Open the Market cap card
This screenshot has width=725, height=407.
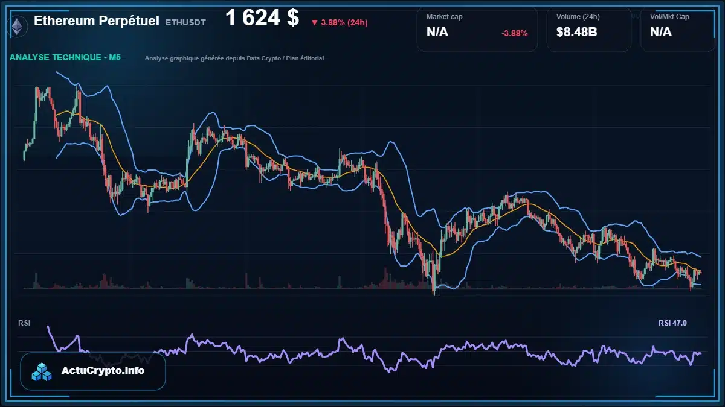click(477, 29)
